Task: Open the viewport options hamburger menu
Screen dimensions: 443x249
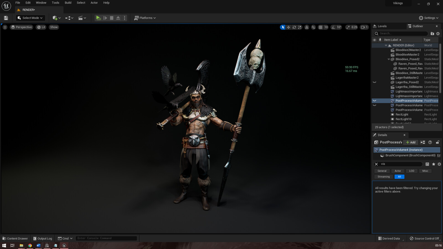Action: (5, 27)
